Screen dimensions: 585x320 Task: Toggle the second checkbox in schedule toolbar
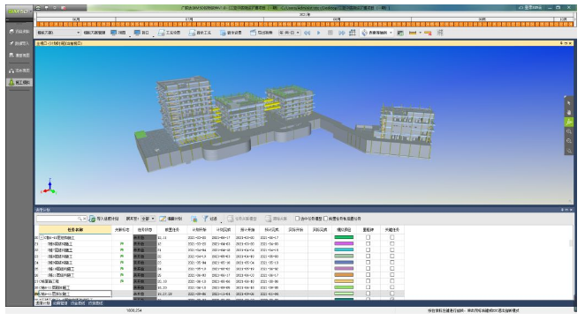click(325, 219)
